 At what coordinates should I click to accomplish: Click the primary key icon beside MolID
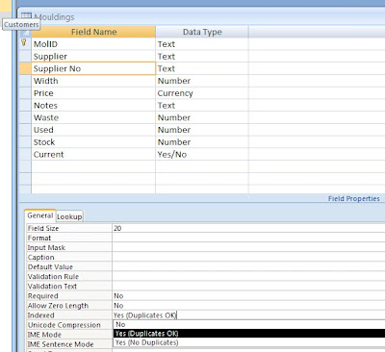click(x=24, y=42)
